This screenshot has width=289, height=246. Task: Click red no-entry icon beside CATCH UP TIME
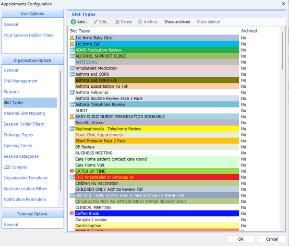(72, 171)
